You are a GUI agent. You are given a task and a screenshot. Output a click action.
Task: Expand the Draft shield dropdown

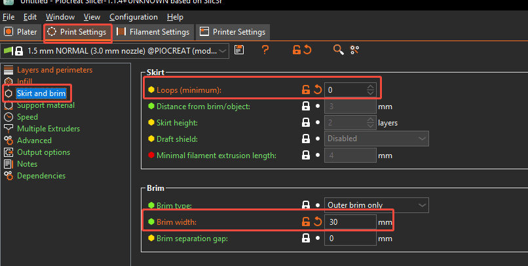pos(420,139)
